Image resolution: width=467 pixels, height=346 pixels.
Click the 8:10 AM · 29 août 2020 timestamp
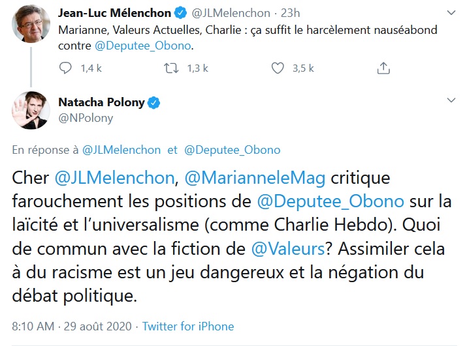(72, 326)
